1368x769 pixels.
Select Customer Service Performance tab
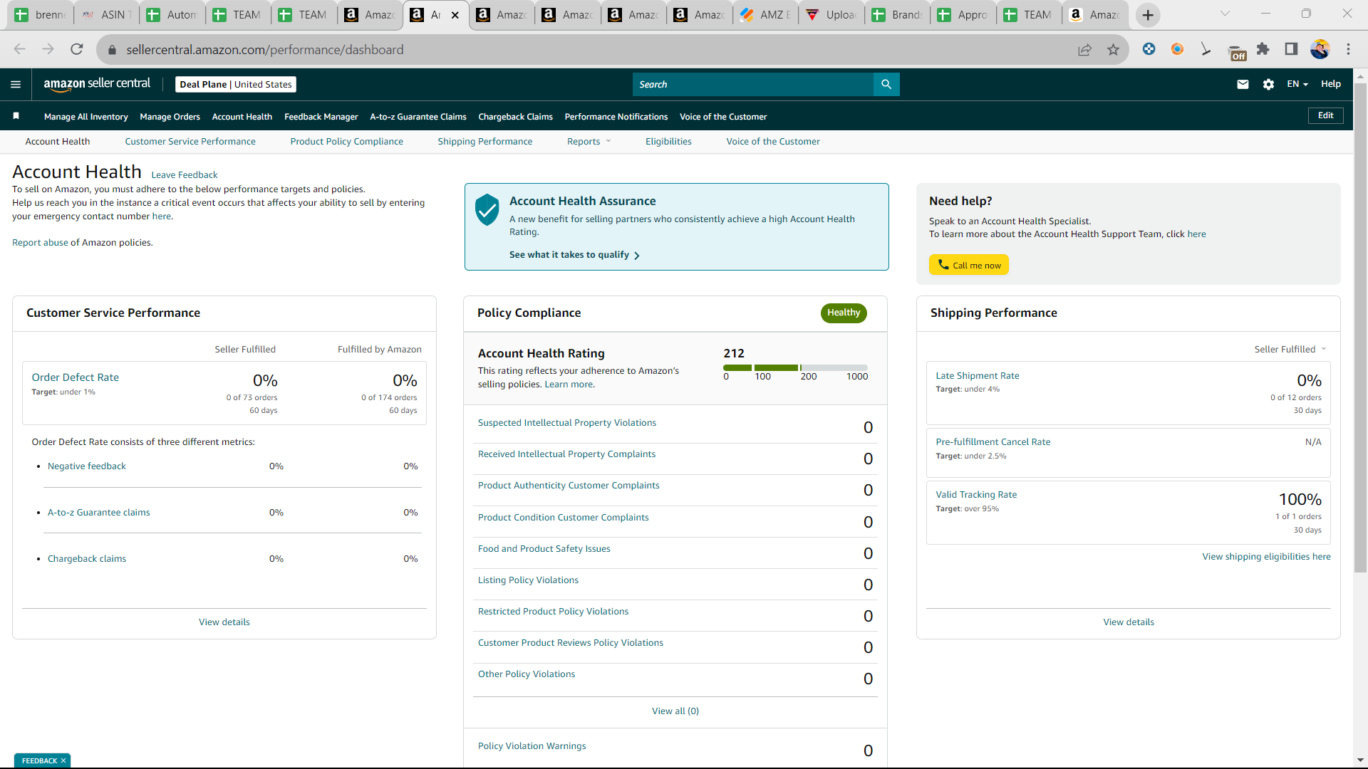pyautogui.click(x=190, y=141)
